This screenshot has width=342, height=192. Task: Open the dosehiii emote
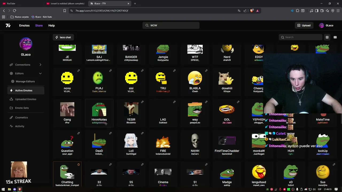[x=227, y=81]
